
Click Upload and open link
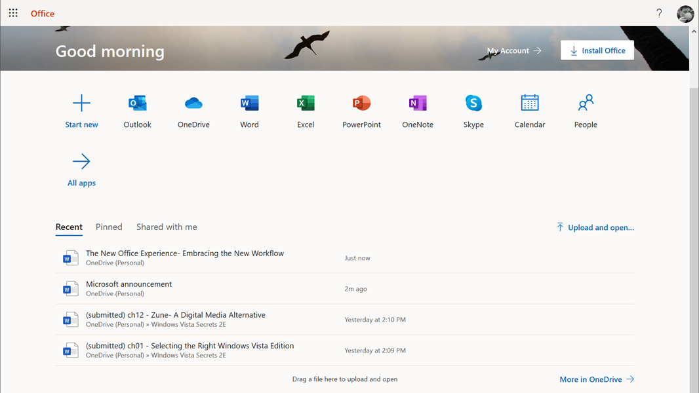click(595, 227)
